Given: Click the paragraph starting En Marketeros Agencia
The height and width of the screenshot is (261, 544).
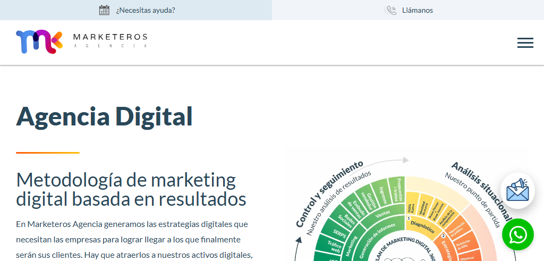Looking at the screenshot, I should 134,240.
